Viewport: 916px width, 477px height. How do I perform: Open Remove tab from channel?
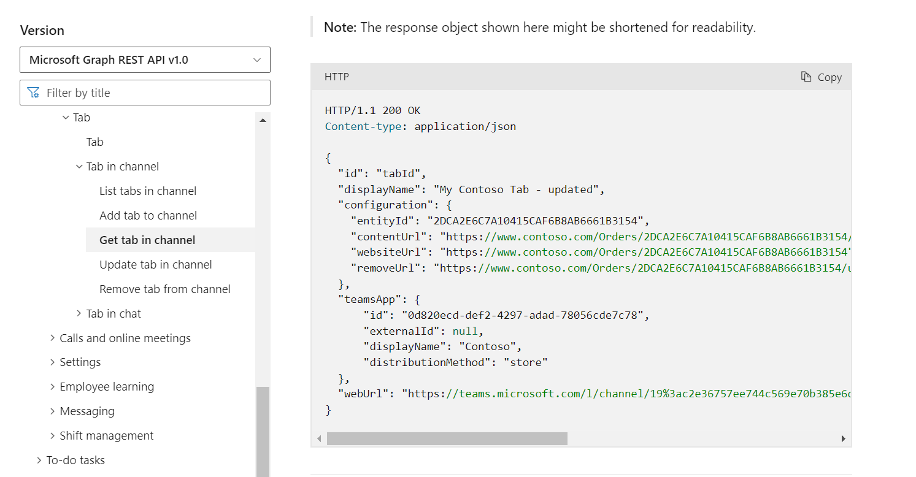pos(165,289)
